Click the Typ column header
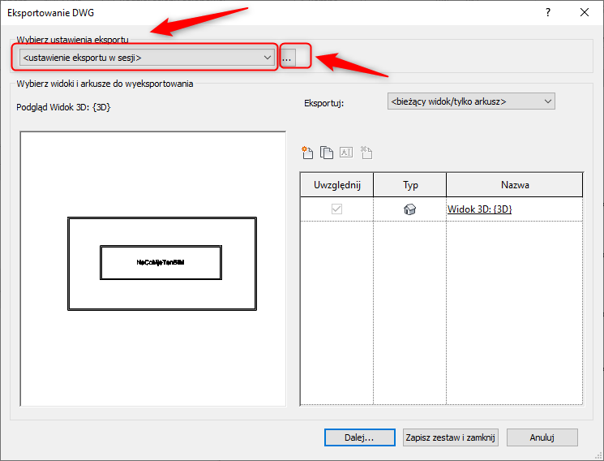Viewport: 604px width, 461px height. click(x=410, y=185)
